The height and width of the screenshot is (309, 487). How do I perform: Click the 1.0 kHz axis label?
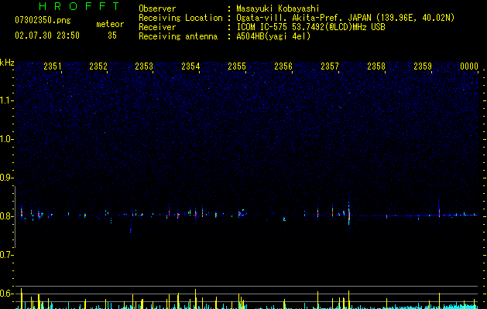click(6, 139)
